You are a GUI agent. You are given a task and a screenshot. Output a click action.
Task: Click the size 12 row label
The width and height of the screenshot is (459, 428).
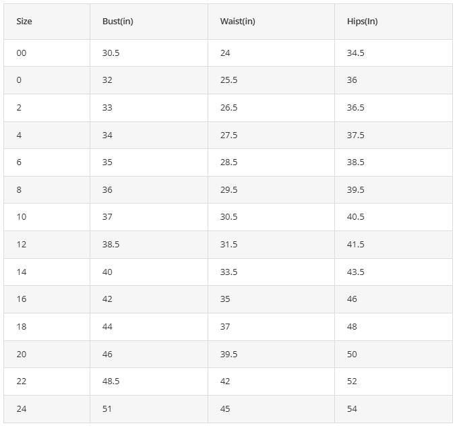click(x=22, y=244)
